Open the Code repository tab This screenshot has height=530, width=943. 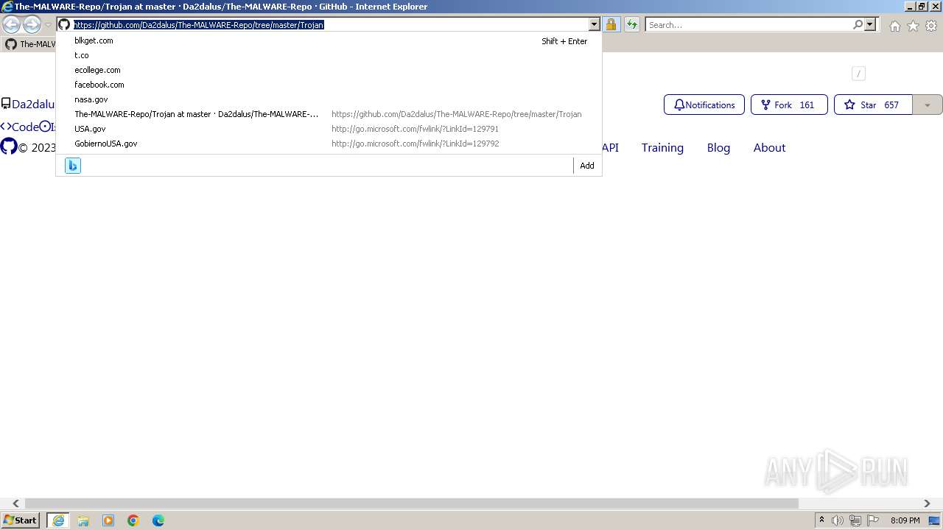[20, 127]
